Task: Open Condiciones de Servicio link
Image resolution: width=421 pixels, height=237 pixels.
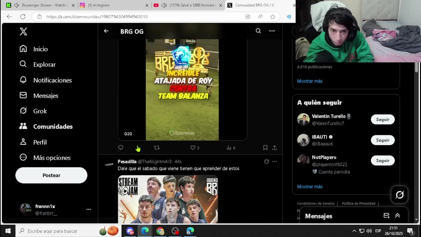Action: pyautogui.click(x=316, y=203)
